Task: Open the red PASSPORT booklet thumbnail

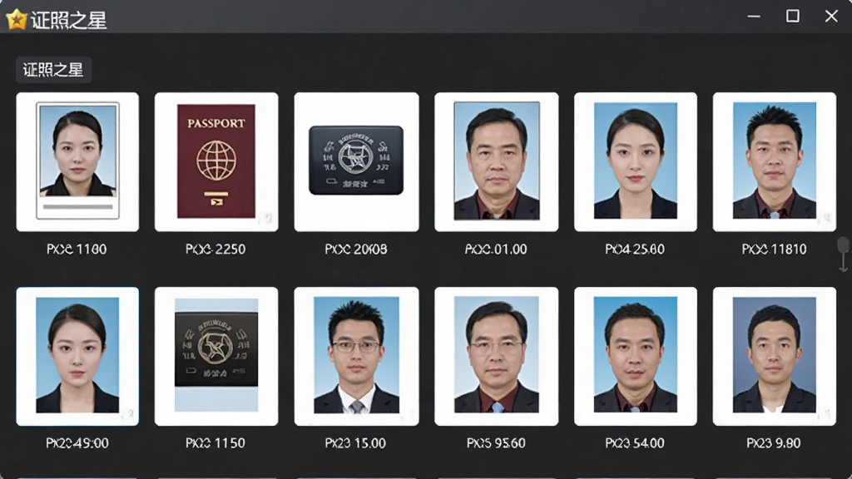Action: pos(216,162)
